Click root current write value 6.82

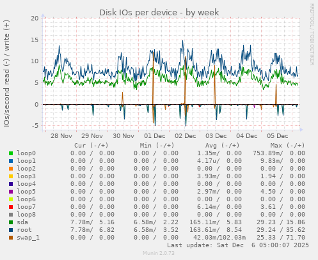pyautogui.click(x=107, y=230)
